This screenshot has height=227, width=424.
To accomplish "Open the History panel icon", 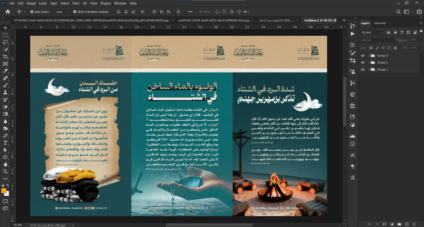I will point(353,25).
